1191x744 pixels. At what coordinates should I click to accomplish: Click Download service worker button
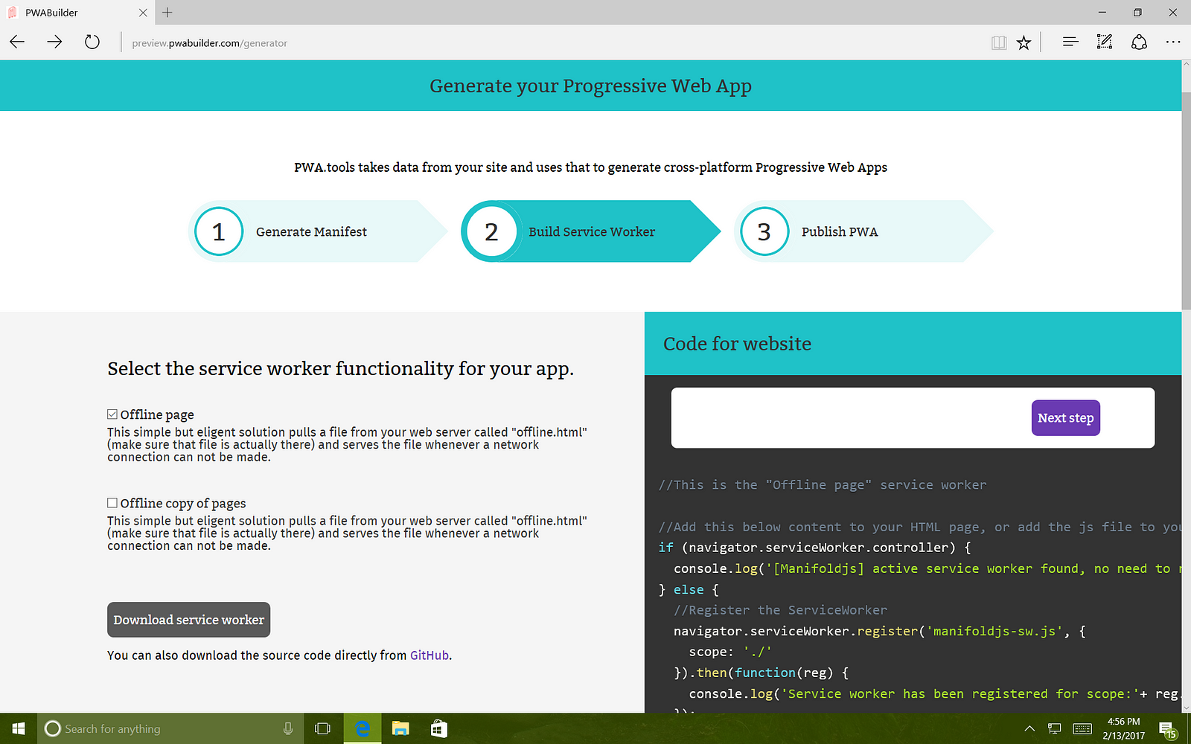point(189,620)
